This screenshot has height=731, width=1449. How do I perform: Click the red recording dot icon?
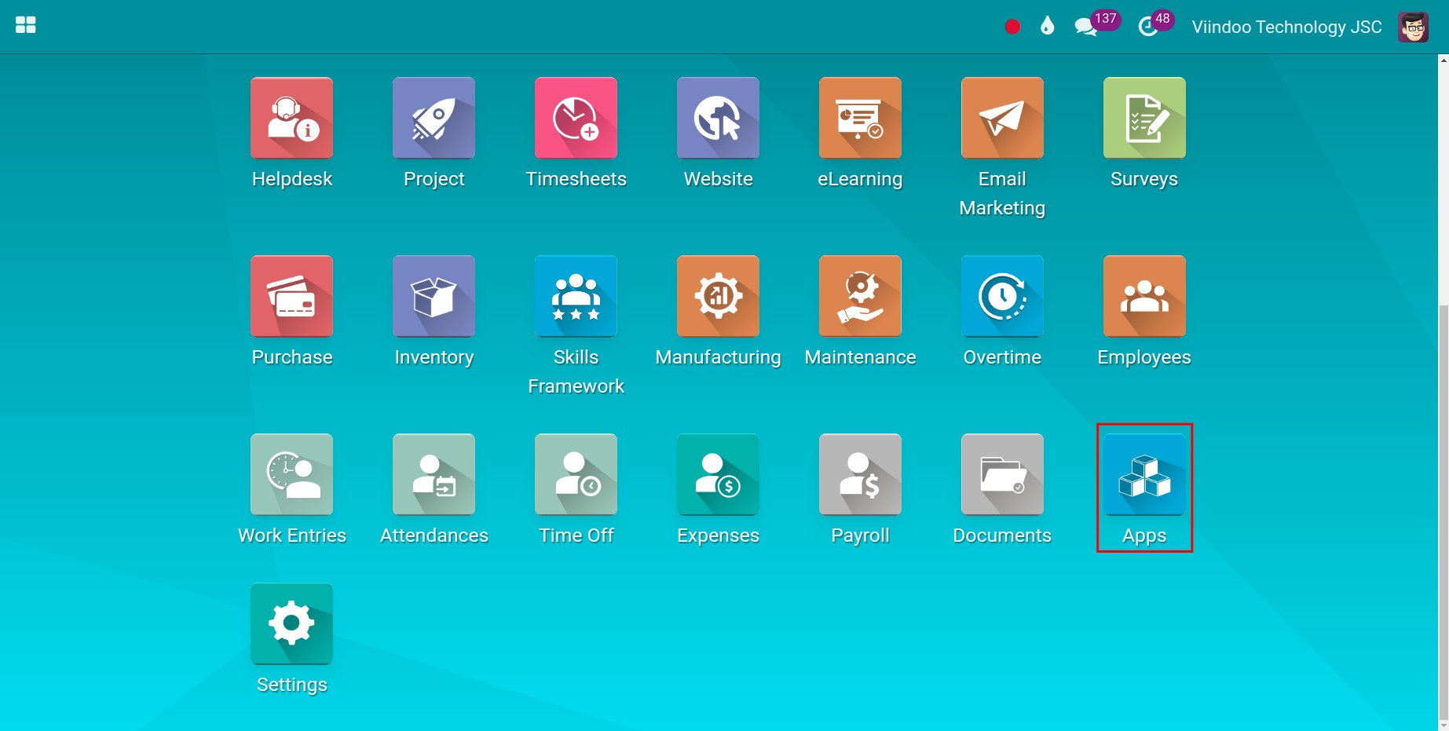1012,27
